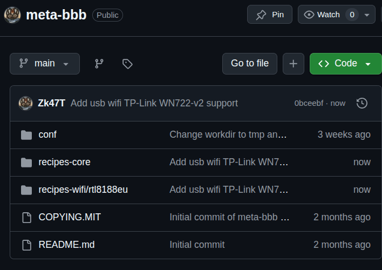Click the repository owner avatar

[x=12, y=15]
